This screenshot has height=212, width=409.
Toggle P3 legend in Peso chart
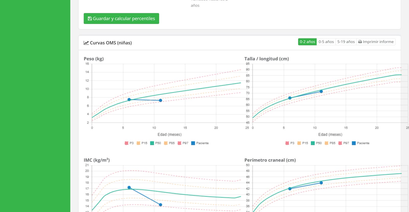[129, 143]
